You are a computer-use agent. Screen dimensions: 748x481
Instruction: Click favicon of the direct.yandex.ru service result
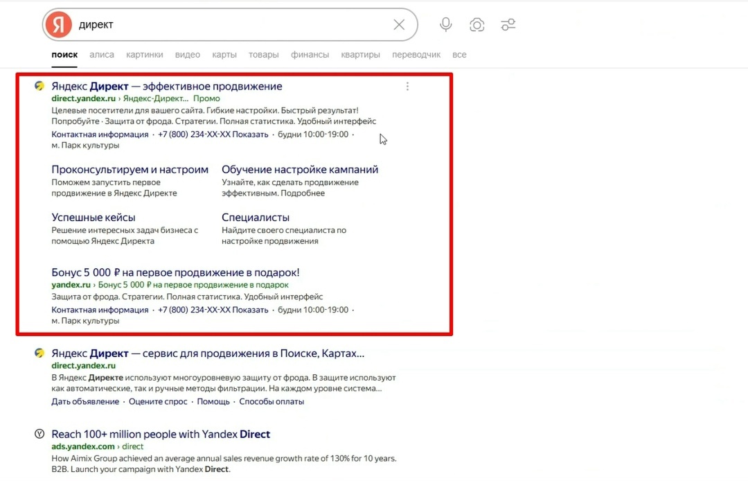point(39,353)
